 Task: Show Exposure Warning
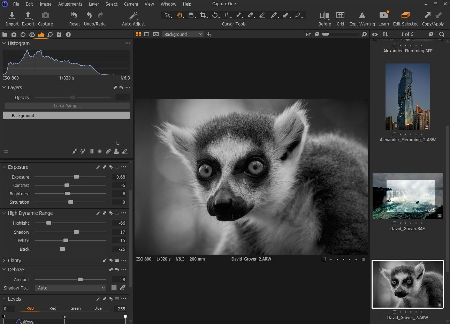pyautogui.click(x=362, y=15)
